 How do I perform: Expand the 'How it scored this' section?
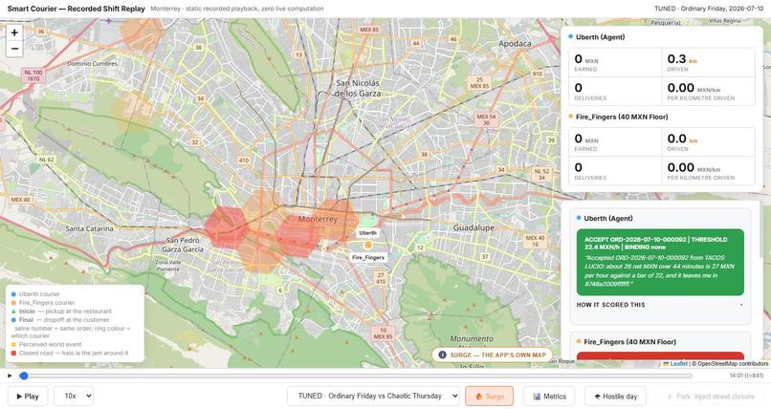(659, 305)
